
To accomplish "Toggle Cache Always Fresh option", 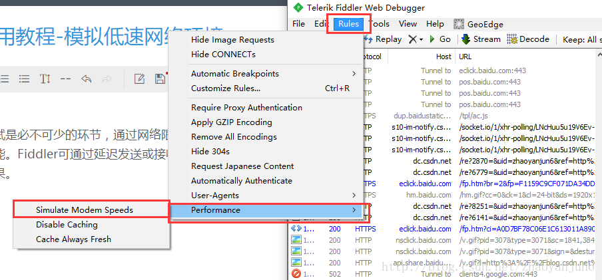I will [73, 239].
